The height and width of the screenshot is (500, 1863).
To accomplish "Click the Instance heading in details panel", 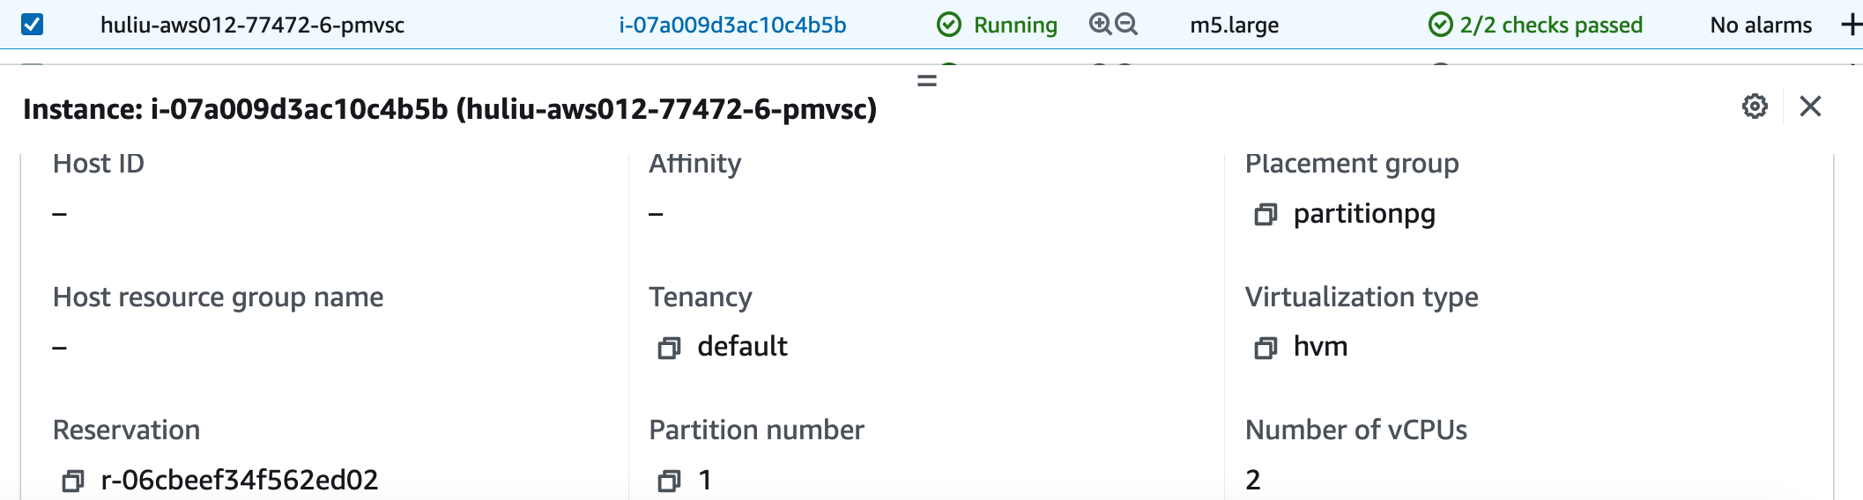I will (449, 109).
